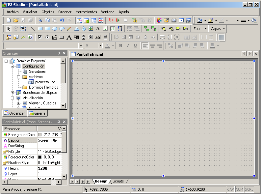This screenshot has width=261, height=194.
Task: Insert a radio button control from the toolbar
Action: point(47,37)
